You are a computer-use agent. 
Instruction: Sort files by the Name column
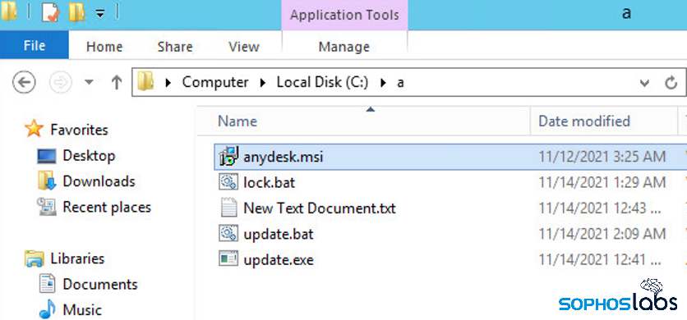point(237,121)
